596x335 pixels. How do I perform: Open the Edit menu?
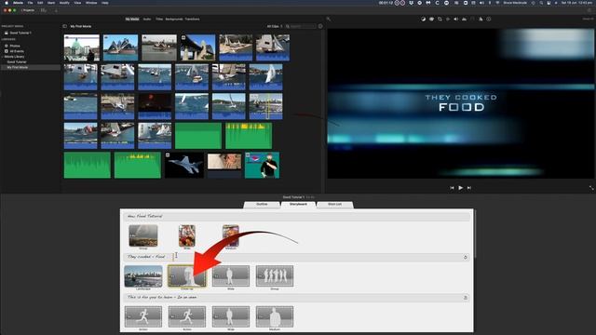(x=40, y=3)
